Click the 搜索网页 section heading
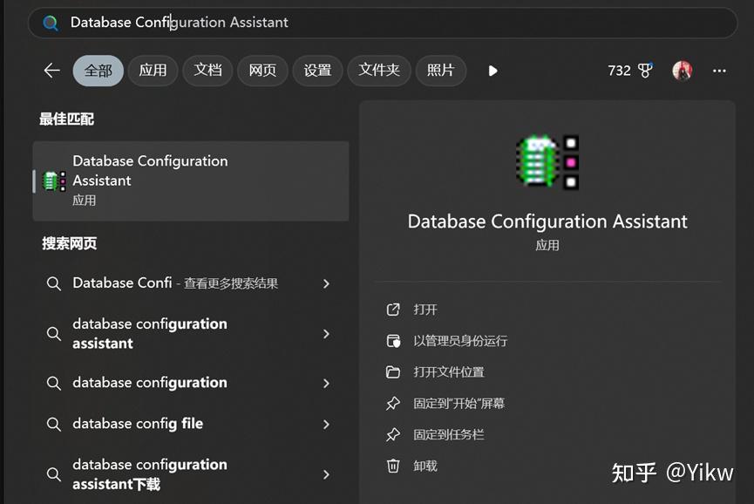Image resolution: width=754 pixels, height=504 pixels. point(69,243)
